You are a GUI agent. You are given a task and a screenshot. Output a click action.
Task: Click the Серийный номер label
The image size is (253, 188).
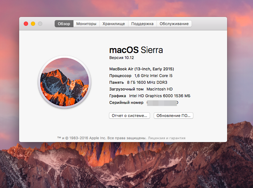(126, 102)
